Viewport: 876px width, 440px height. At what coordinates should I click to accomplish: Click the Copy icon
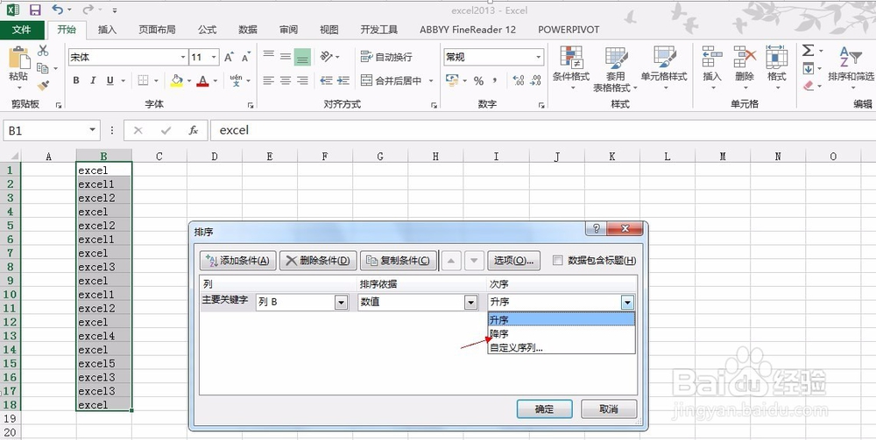pyautogui.click(x=43, y=68)
